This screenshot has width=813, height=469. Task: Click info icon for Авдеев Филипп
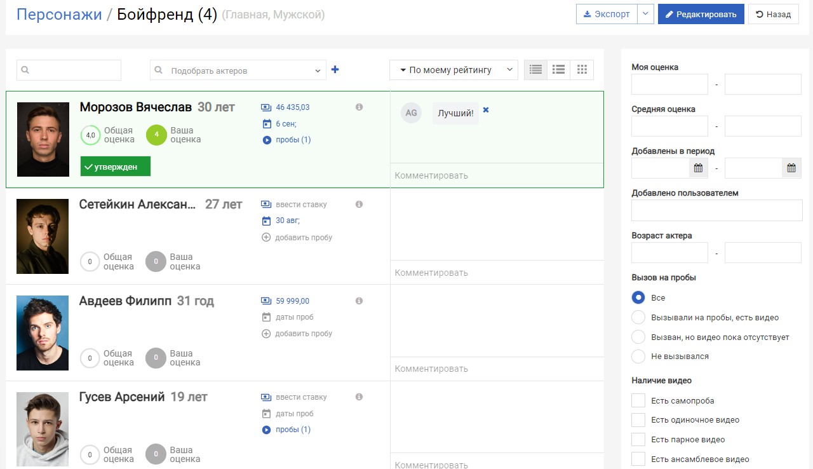359,301
